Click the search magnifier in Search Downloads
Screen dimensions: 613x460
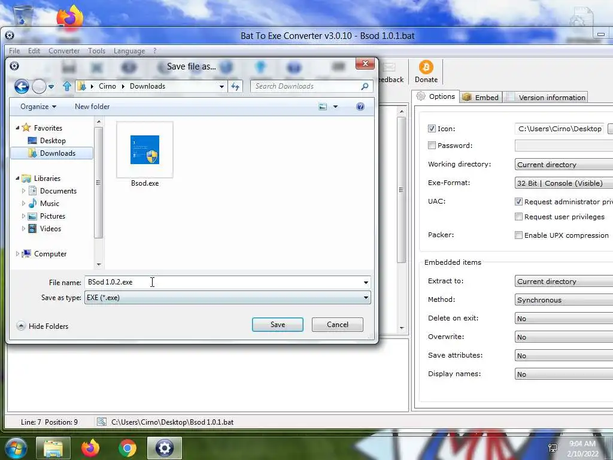coord(365,86)
